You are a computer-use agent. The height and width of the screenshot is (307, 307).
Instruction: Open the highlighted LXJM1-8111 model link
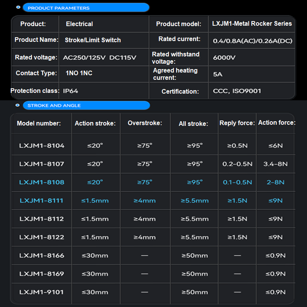pos(41,200)
